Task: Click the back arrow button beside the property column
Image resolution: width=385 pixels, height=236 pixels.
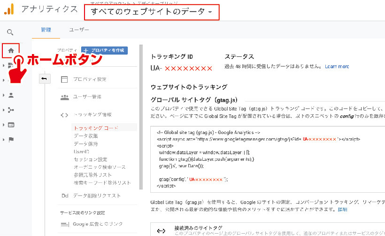Action: click(44, 79)
